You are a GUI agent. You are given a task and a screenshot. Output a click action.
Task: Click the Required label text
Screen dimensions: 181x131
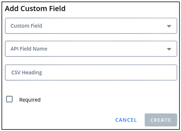pos(30,100)
